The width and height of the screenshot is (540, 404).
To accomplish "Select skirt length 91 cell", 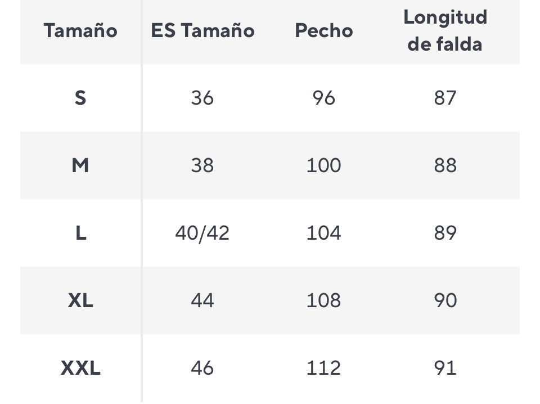I will pyautogui.click(x=445, y=368).
